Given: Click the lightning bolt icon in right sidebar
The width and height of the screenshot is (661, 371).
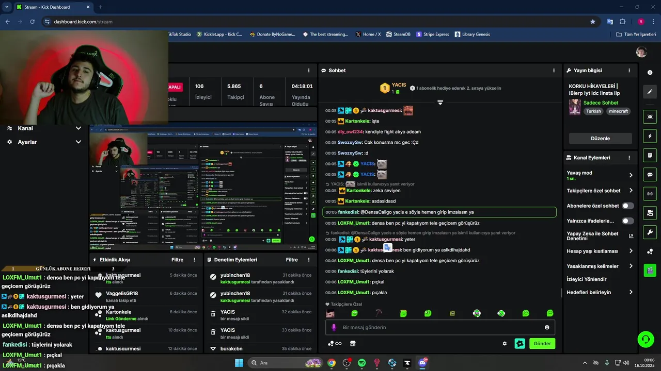Looking at the screenshot, I should [650, 136].
